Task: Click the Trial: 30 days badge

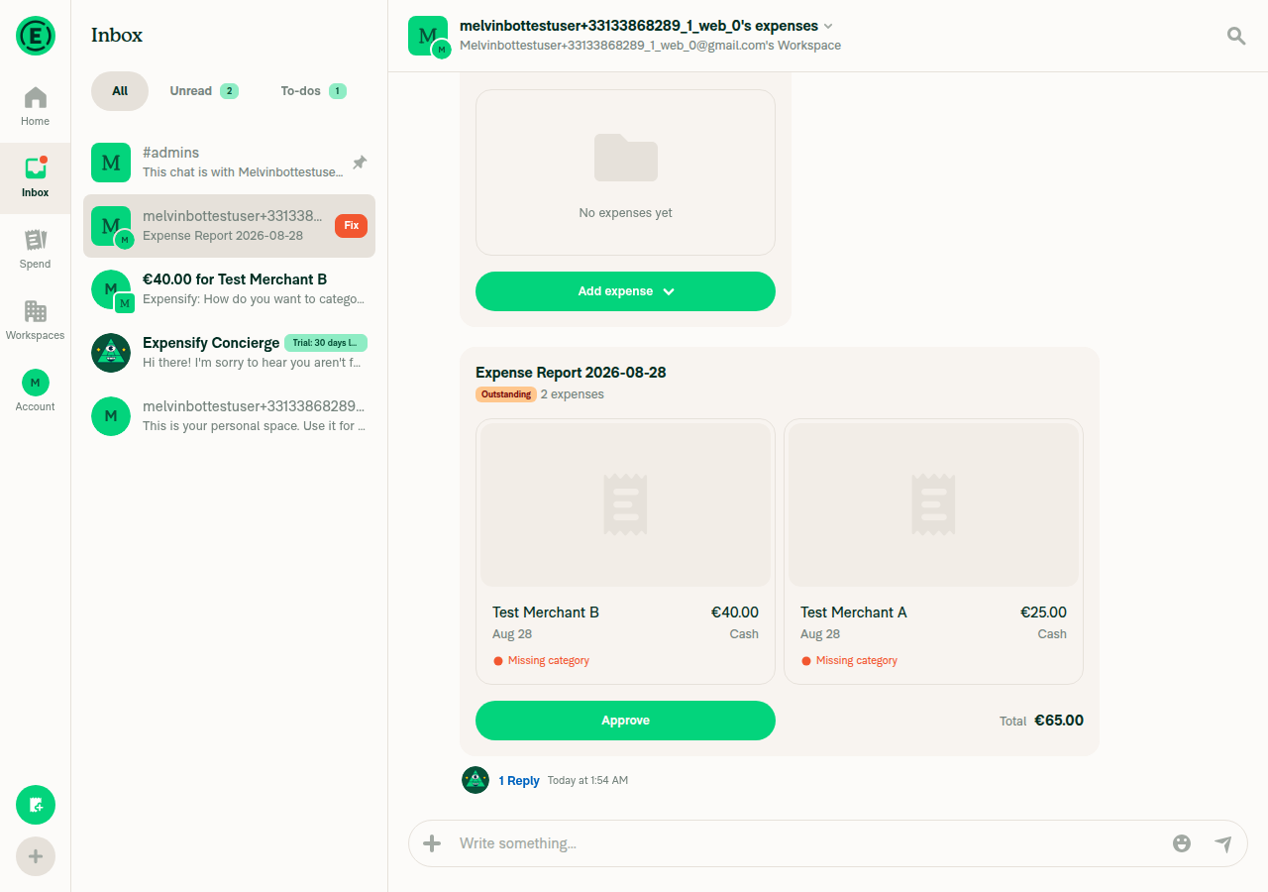Action: point(326,343)
